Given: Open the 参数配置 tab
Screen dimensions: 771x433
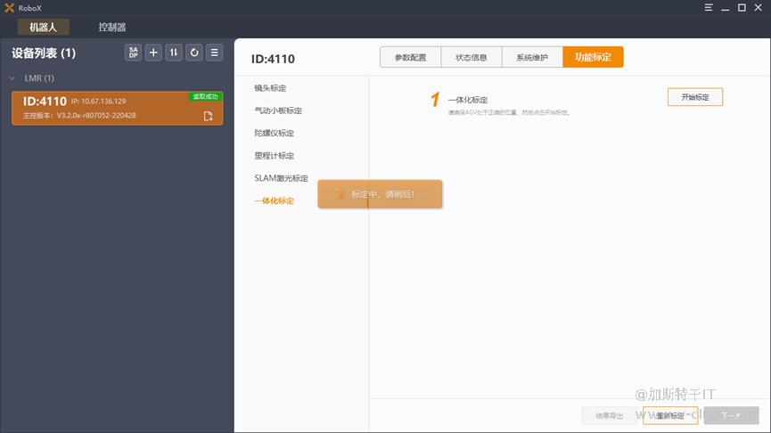Looking at the screenshot, I should pos(411,57).
